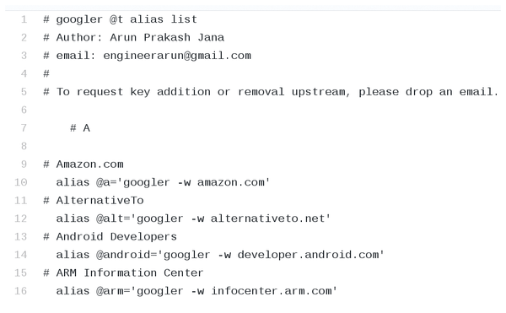Click developer.android.com in the @android alias

point(308,255)
